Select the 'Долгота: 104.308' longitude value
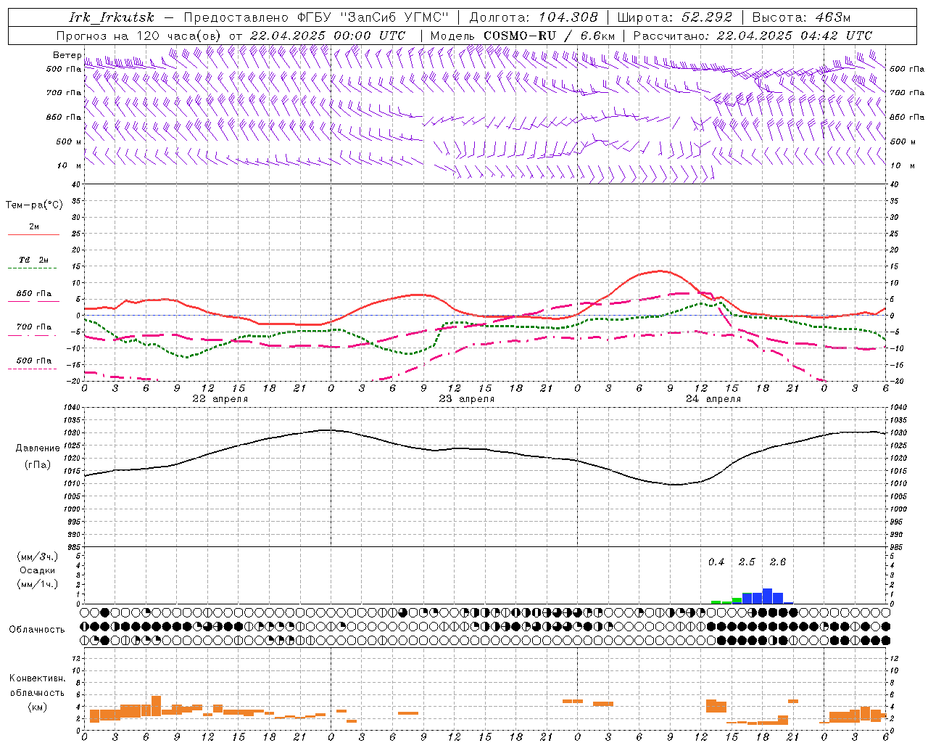 pos(534,17)
